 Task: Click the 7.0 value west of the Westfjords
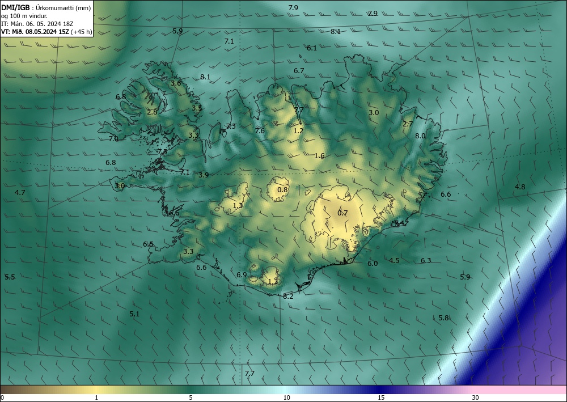(x=113, y=139)
